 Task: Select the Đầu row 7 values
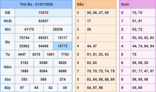point(101,71)
